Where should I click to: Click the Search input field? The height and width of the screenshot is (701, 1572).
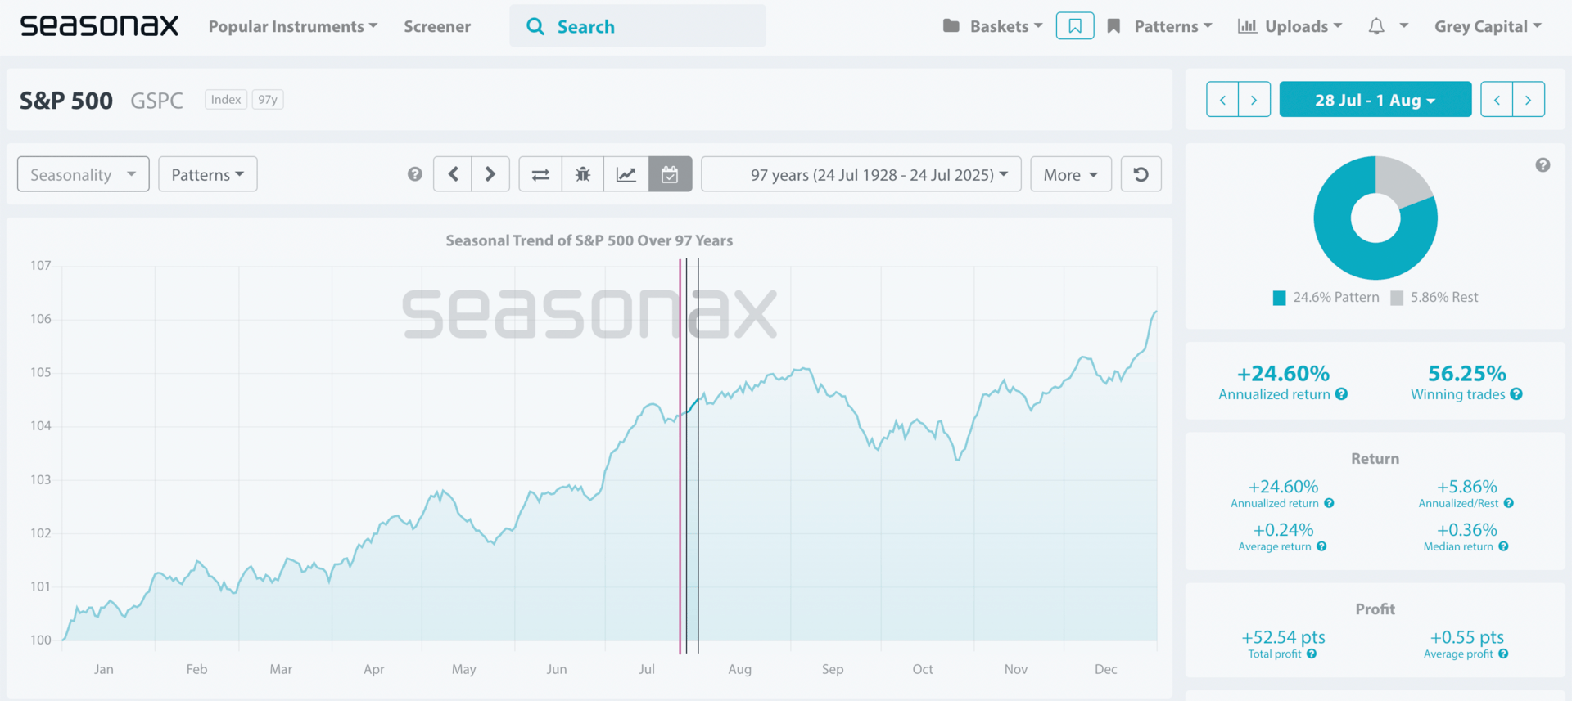tap(638, 26)
